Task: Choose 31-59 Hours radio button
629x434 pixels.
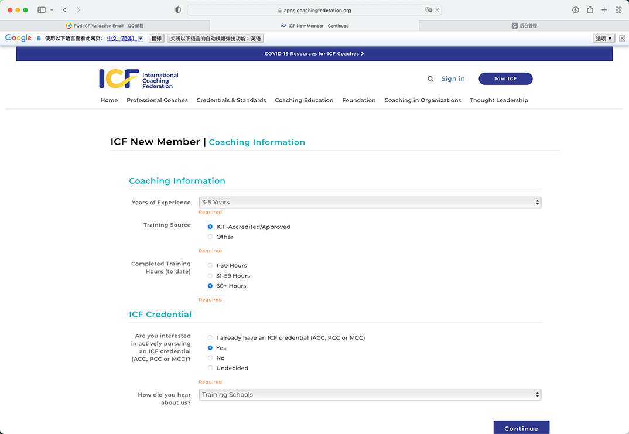Action: [210, 276]
